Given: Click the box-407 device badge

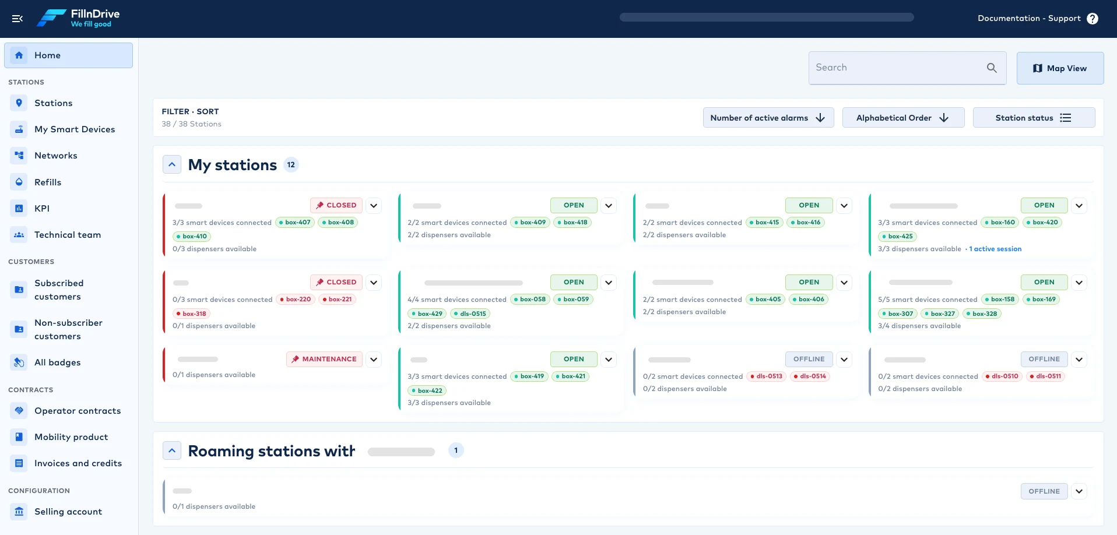Looking at the screenshot, I should coord(295,222).
